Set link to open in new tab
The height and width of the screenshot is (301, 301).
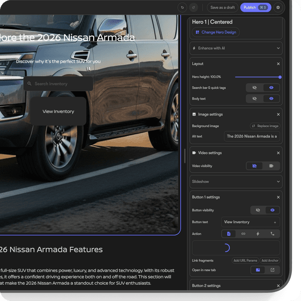tap(272, 270)
